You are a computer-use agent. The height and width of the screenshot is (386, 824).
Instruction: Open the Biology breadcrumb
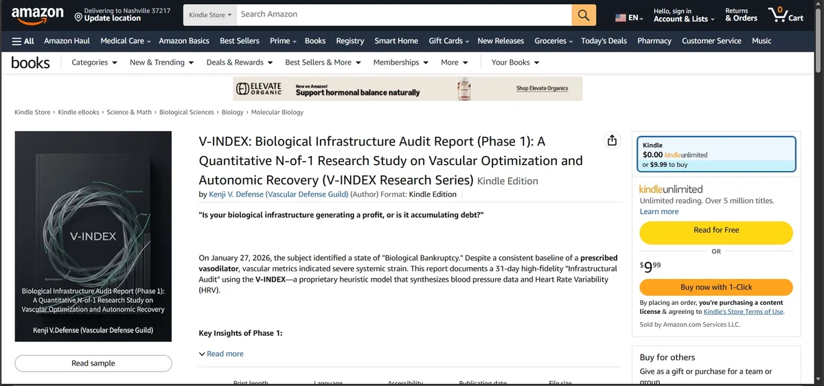pyautogui.click(x=233, y=112)
